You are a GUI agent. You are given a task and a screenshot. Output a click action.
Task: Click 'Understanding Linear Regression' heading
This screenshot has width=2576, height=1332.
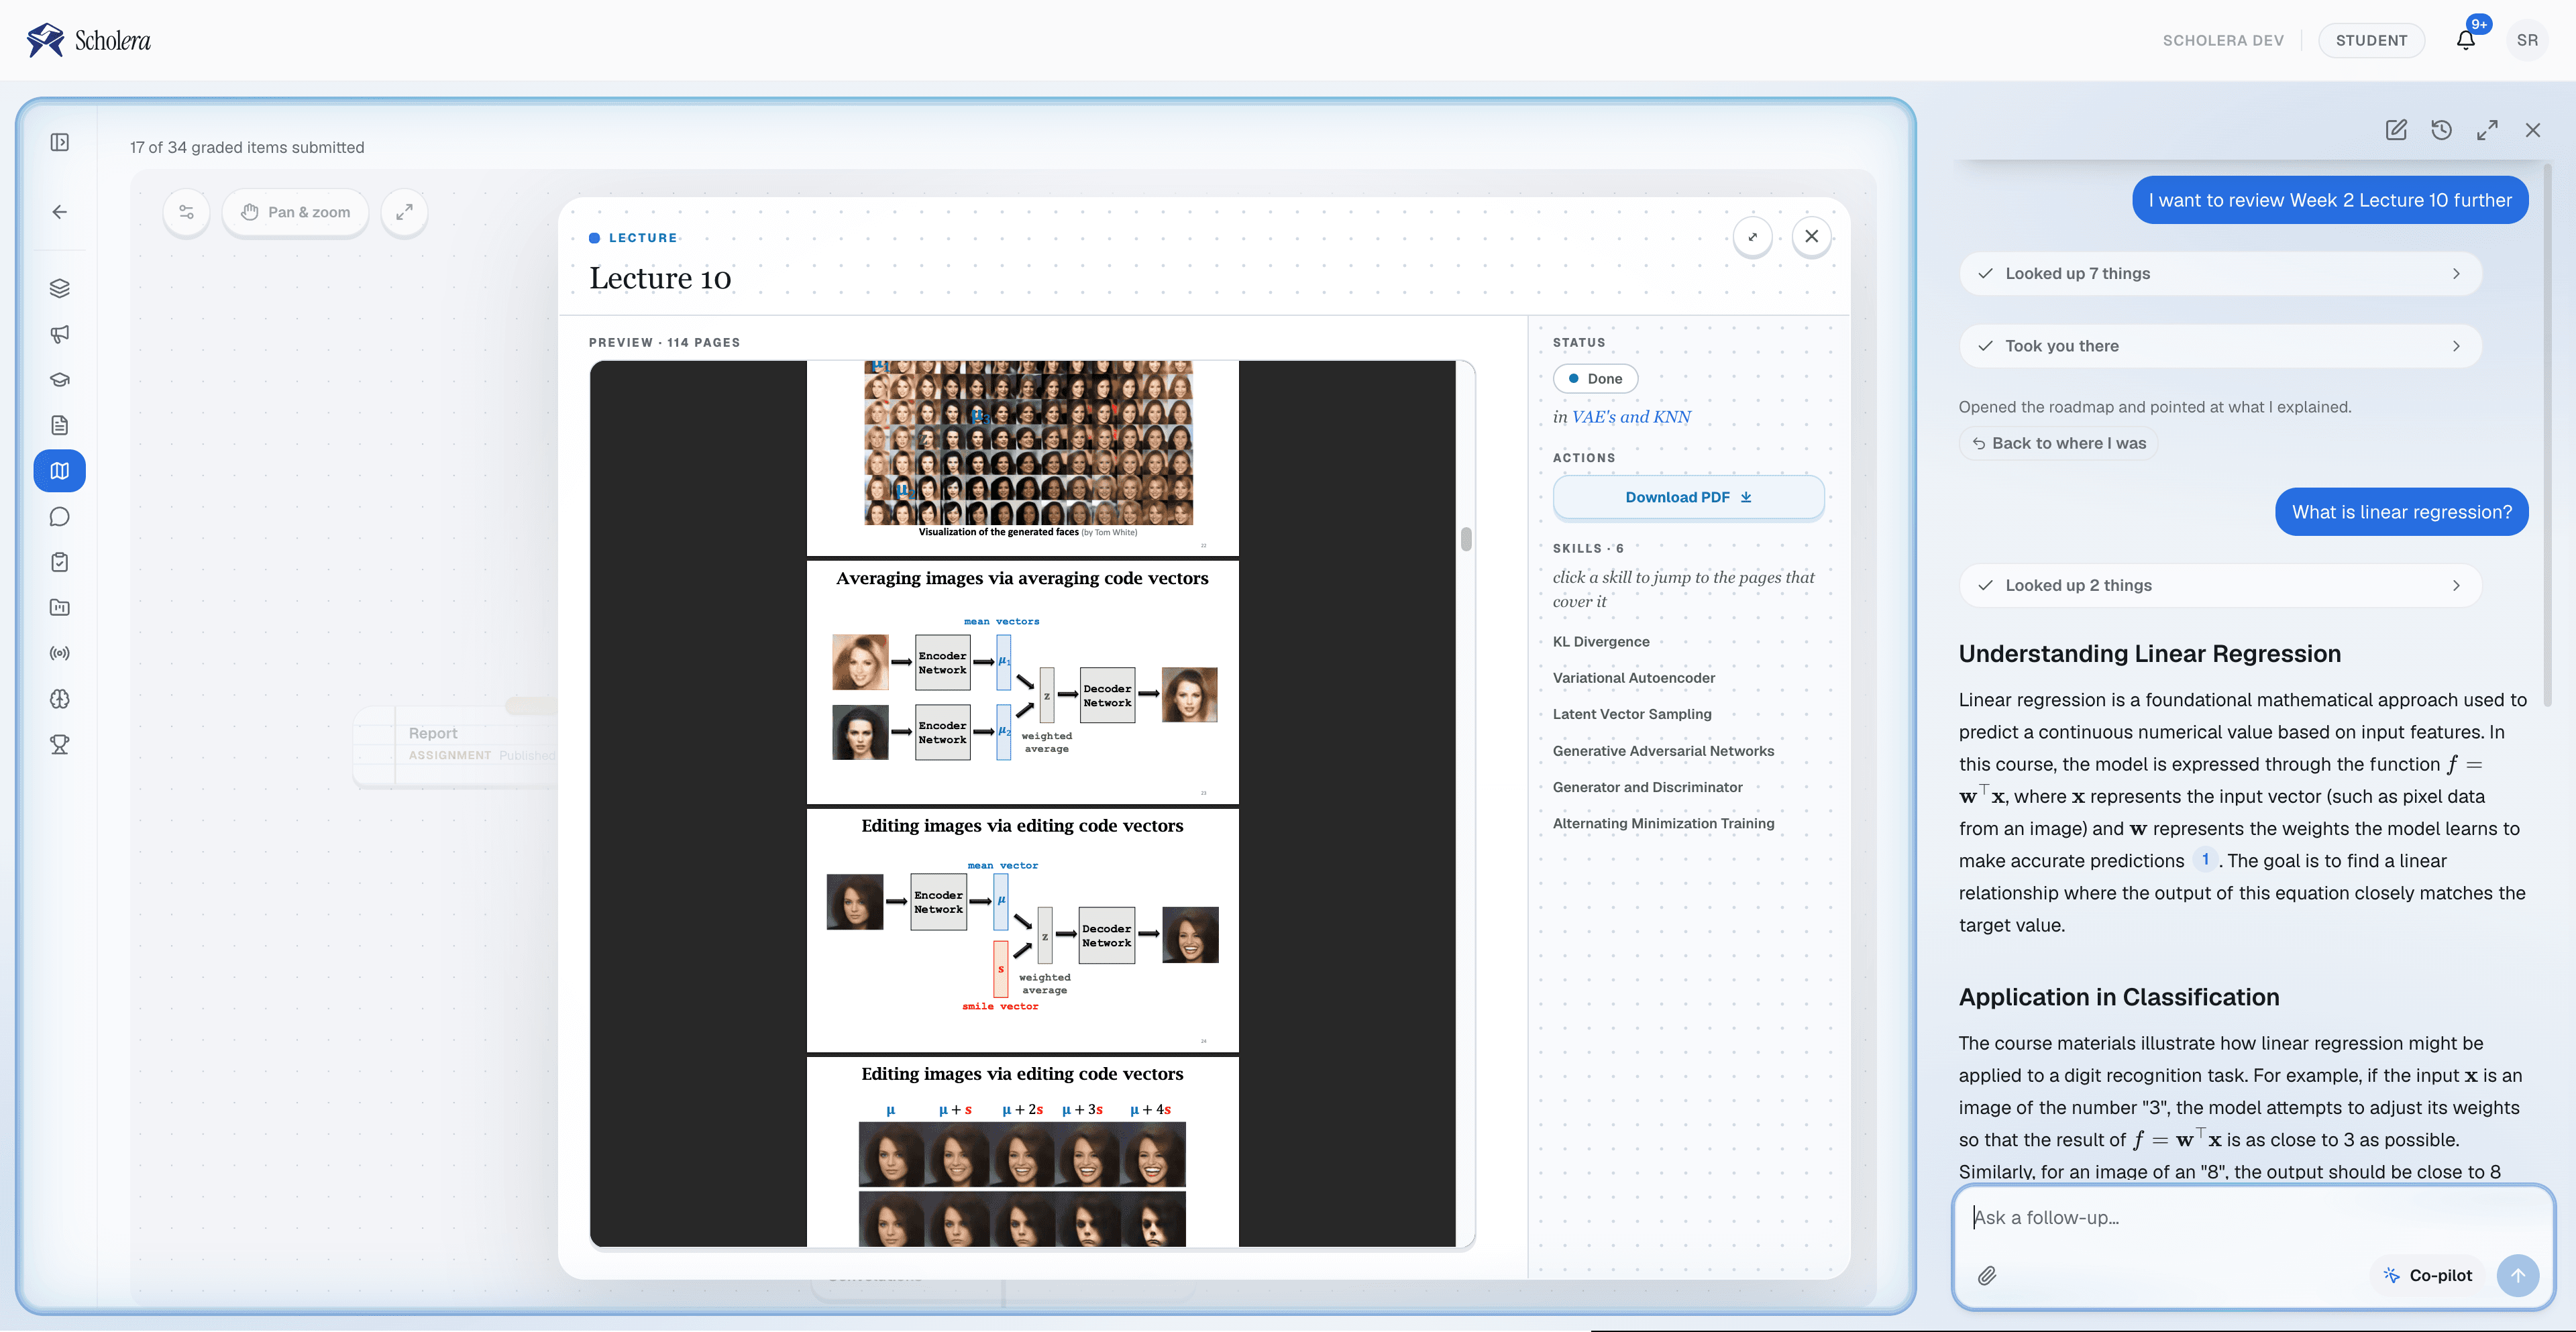2149,654
